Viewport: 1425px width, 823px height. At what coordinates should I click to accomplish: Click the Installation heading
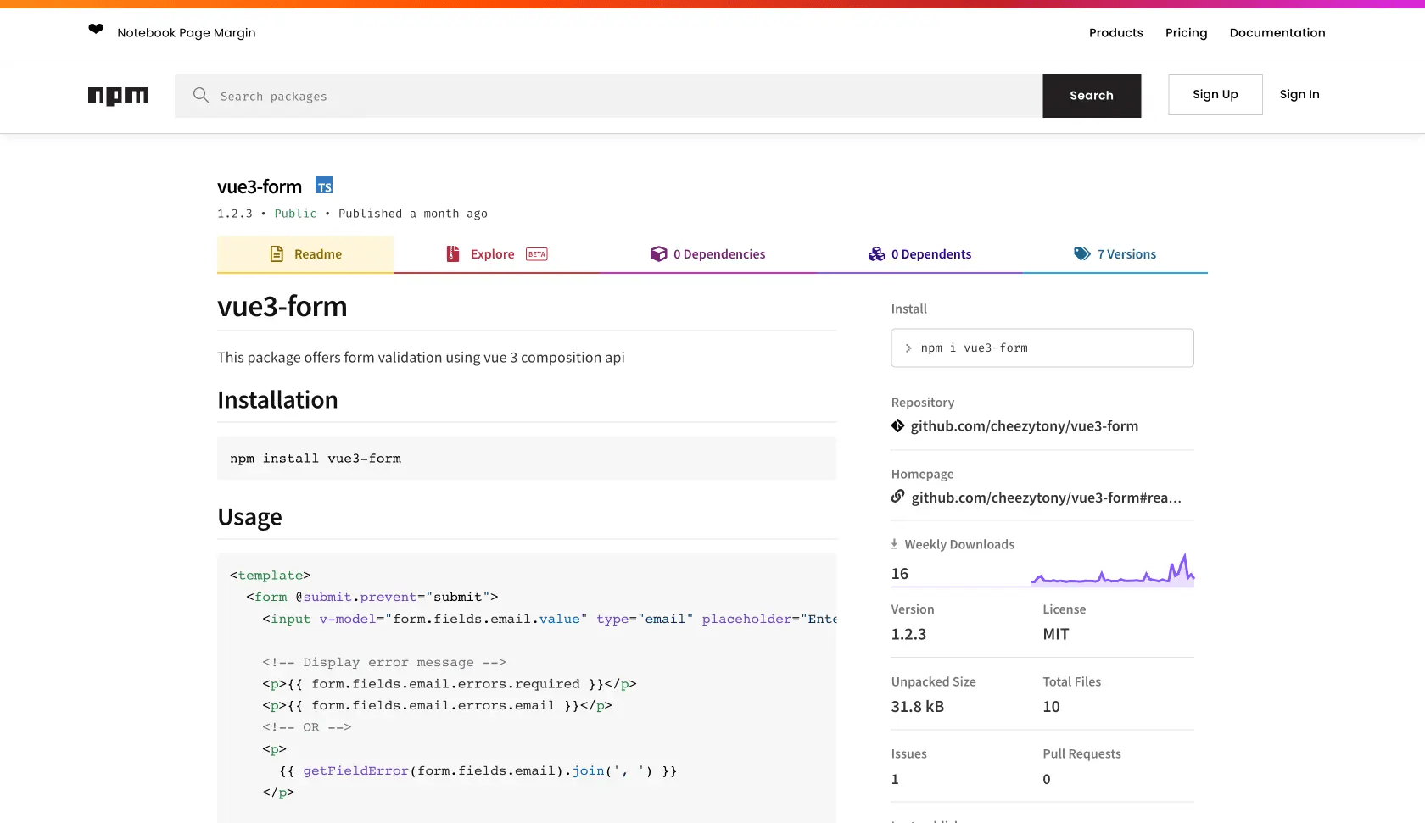[277, 400]
